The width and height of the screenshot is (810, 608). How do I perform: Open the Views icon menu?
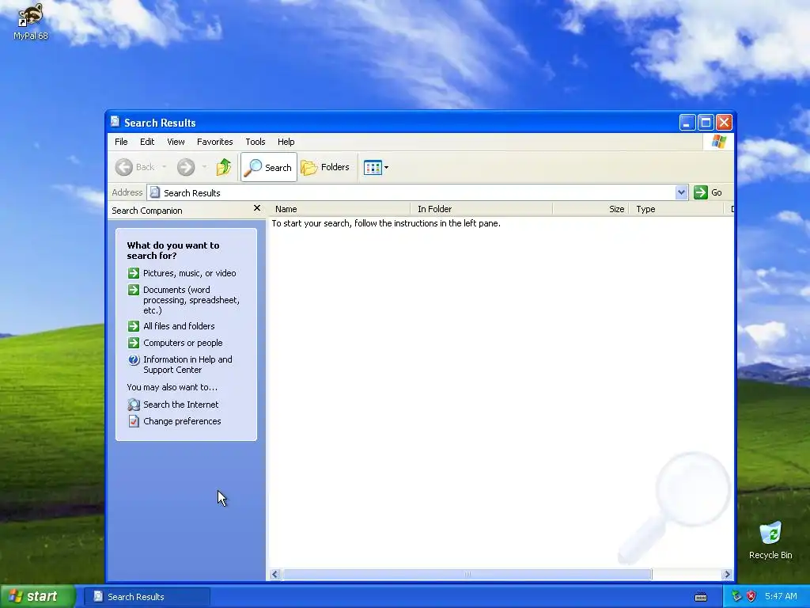[x=376, y=168]
